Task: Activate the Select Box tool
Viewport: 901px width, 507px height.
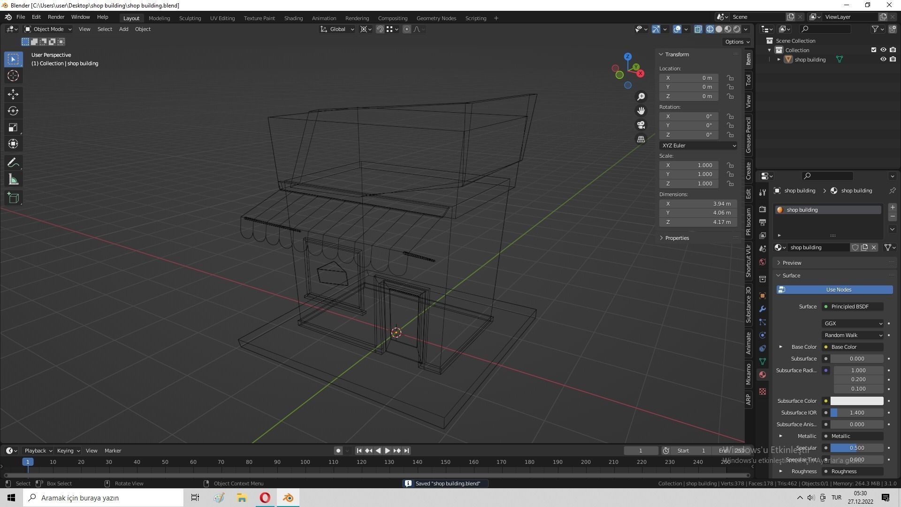Action: pos(13,59)
